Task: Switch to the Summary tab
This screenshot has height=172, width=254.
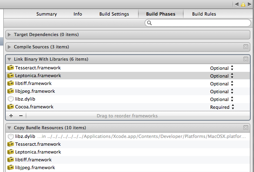Action: [x=46, y=14]
